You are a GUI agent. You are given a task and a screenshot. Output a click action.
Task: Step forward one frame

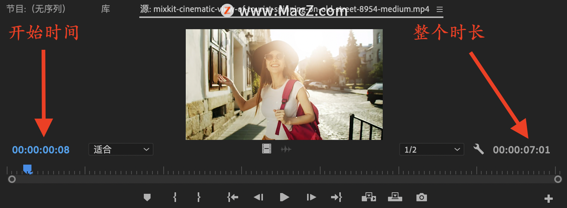(311, 197)
